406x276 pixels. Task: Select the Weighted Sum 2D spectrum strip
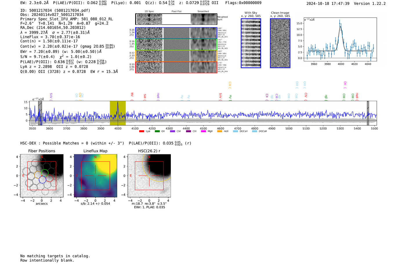click(176, 19)
